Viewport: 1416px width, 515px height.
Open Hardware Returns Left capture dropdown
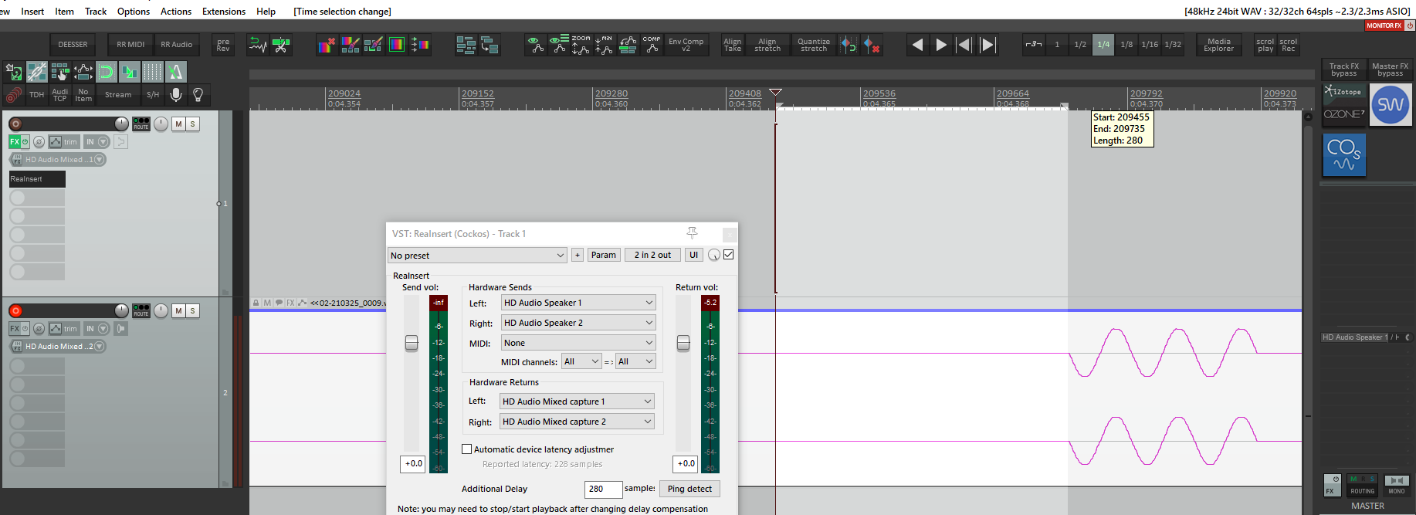click(577, 401)
